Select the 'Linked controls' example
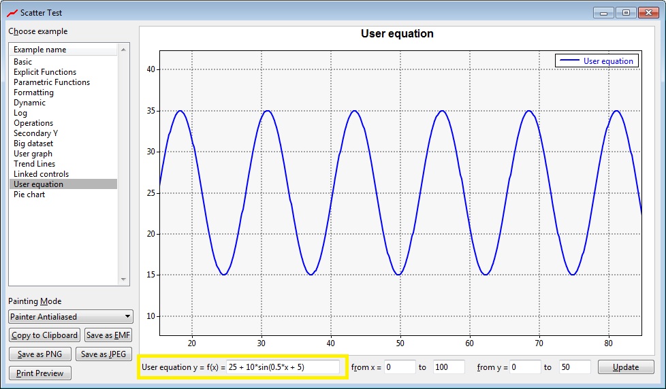666x389 pixels. coord(41,174)
